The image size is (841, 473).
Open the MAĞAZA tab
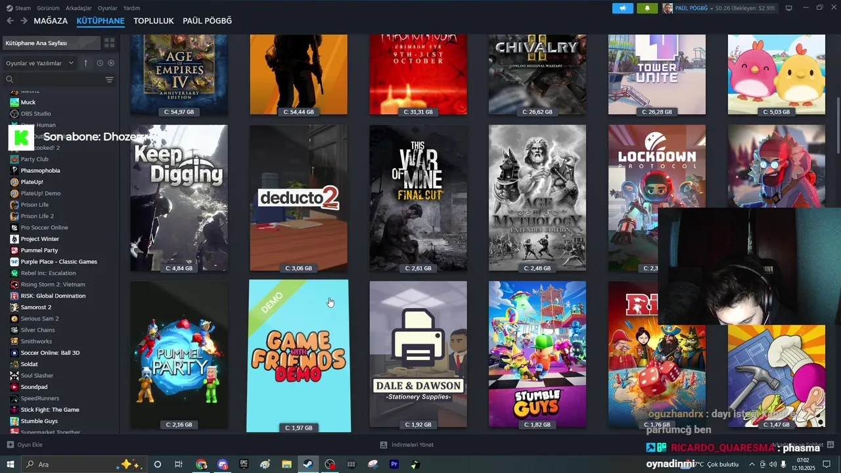tap(51, 21)
